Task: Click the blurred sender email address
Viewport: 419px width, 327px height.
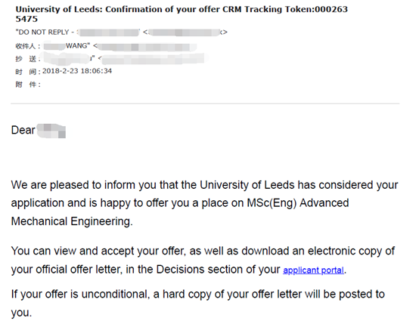Action: click(185, 32)
